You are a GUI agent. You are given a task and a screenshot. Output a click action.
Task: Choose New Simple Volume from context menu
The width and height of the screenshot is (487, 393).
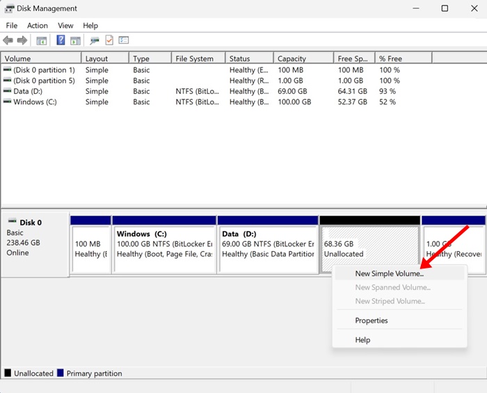(x=399, y=273)
